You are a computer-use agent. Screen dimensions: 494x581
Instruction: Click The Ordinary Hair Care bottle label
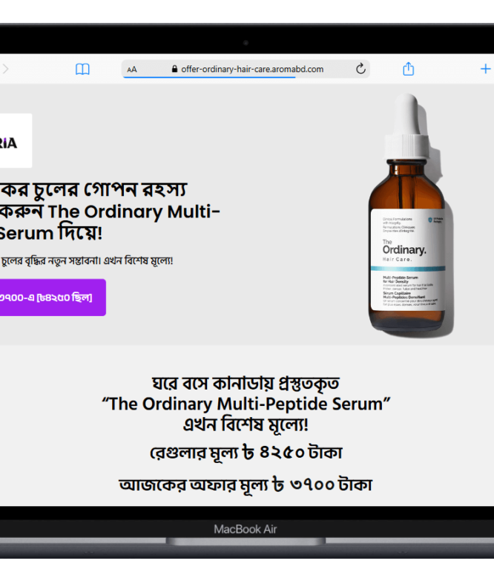click(x=407, y=260)
